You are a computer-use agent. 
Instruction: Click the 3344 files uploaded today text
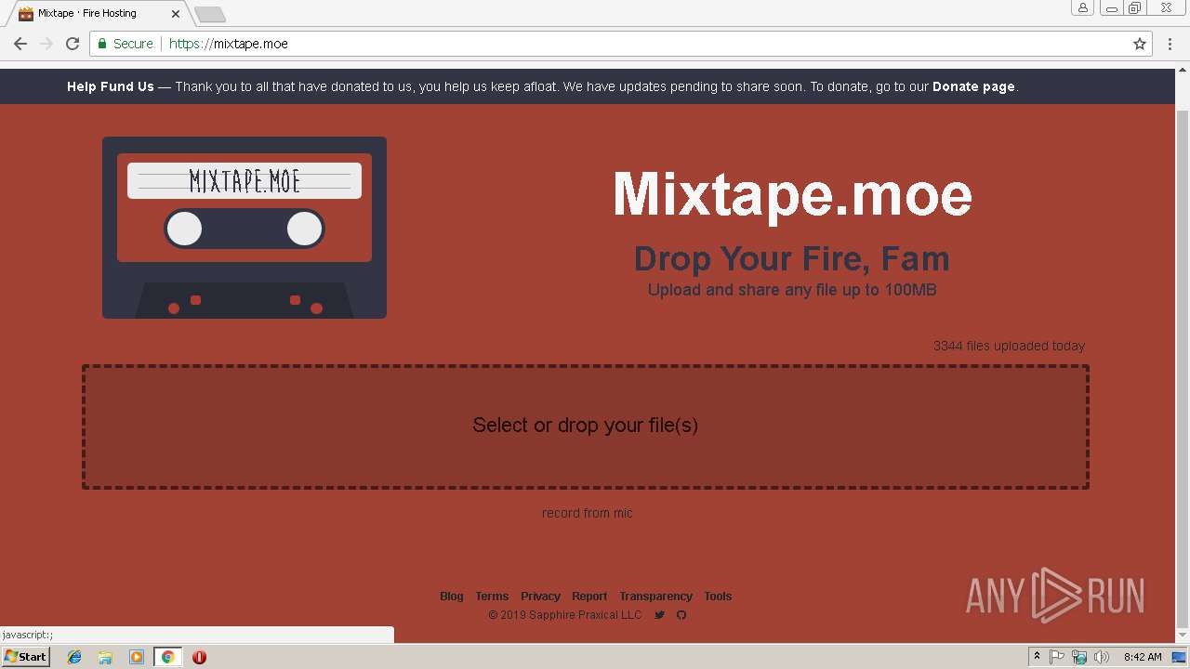coord(1009,346)
